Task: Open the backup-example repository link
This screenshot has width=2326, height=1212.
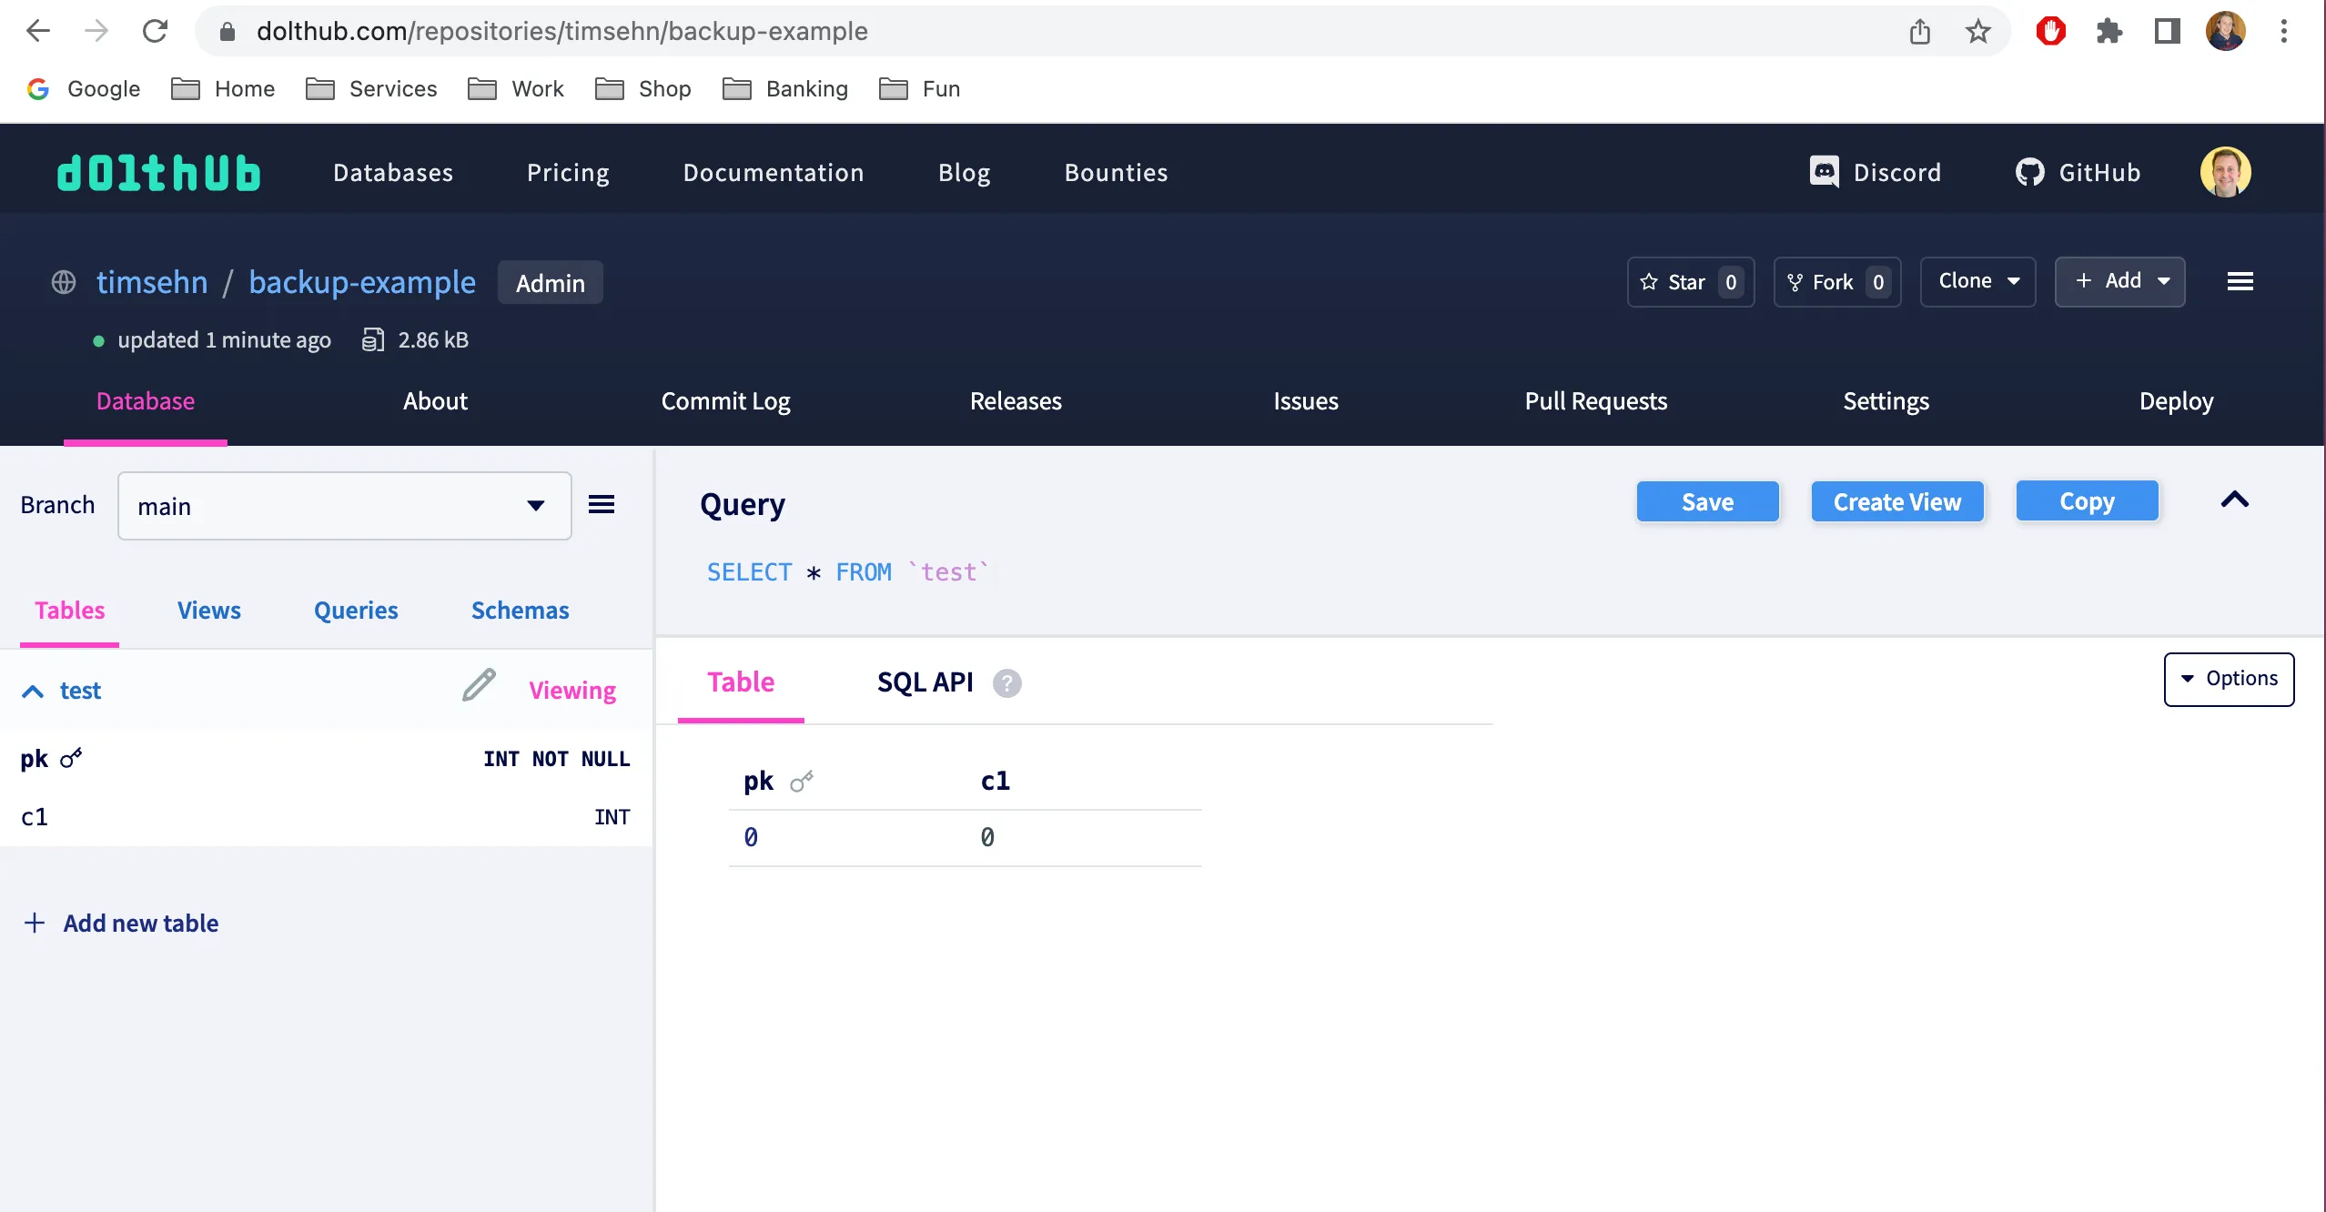Action: pyautogui.click(x=362, y=283)
